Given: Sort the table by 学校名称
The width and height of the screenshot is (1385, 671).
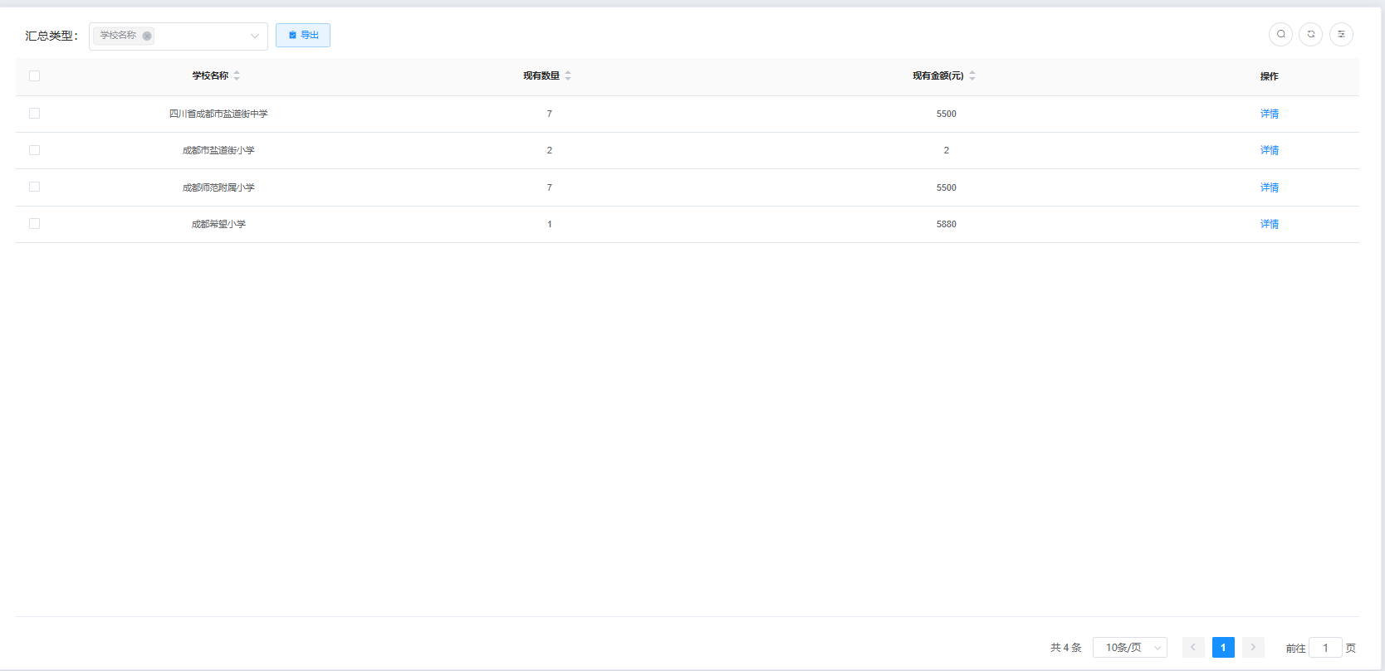Looking at the screenshot, I should [237, 75].
